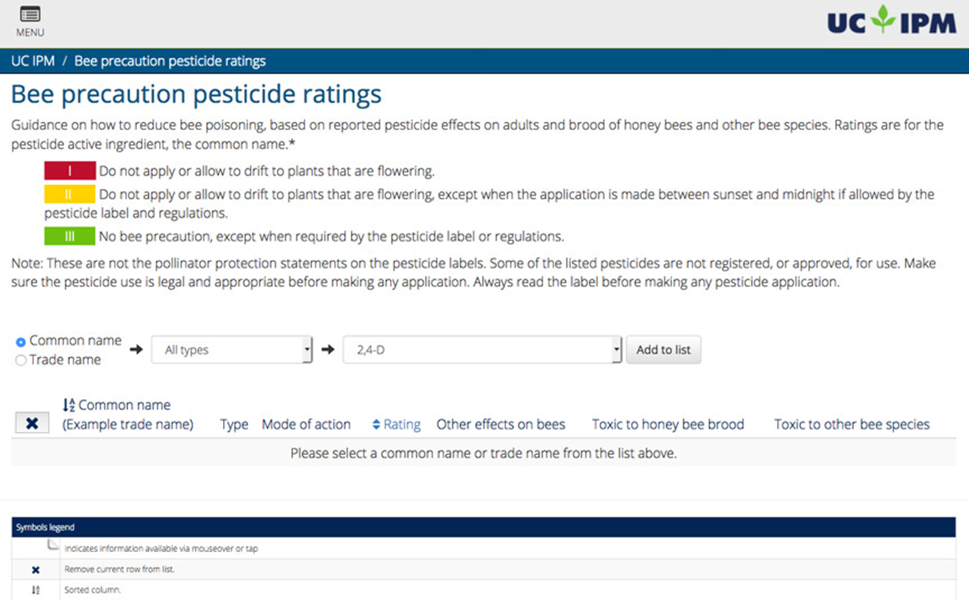The image size is (969, 600).
Task: Select the Trade name radio button
Action: [x=21, y=361]
